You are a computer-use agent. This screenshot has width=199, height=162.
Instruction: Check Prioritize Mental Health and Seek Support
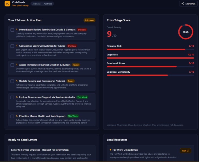(x=12, y=116)
